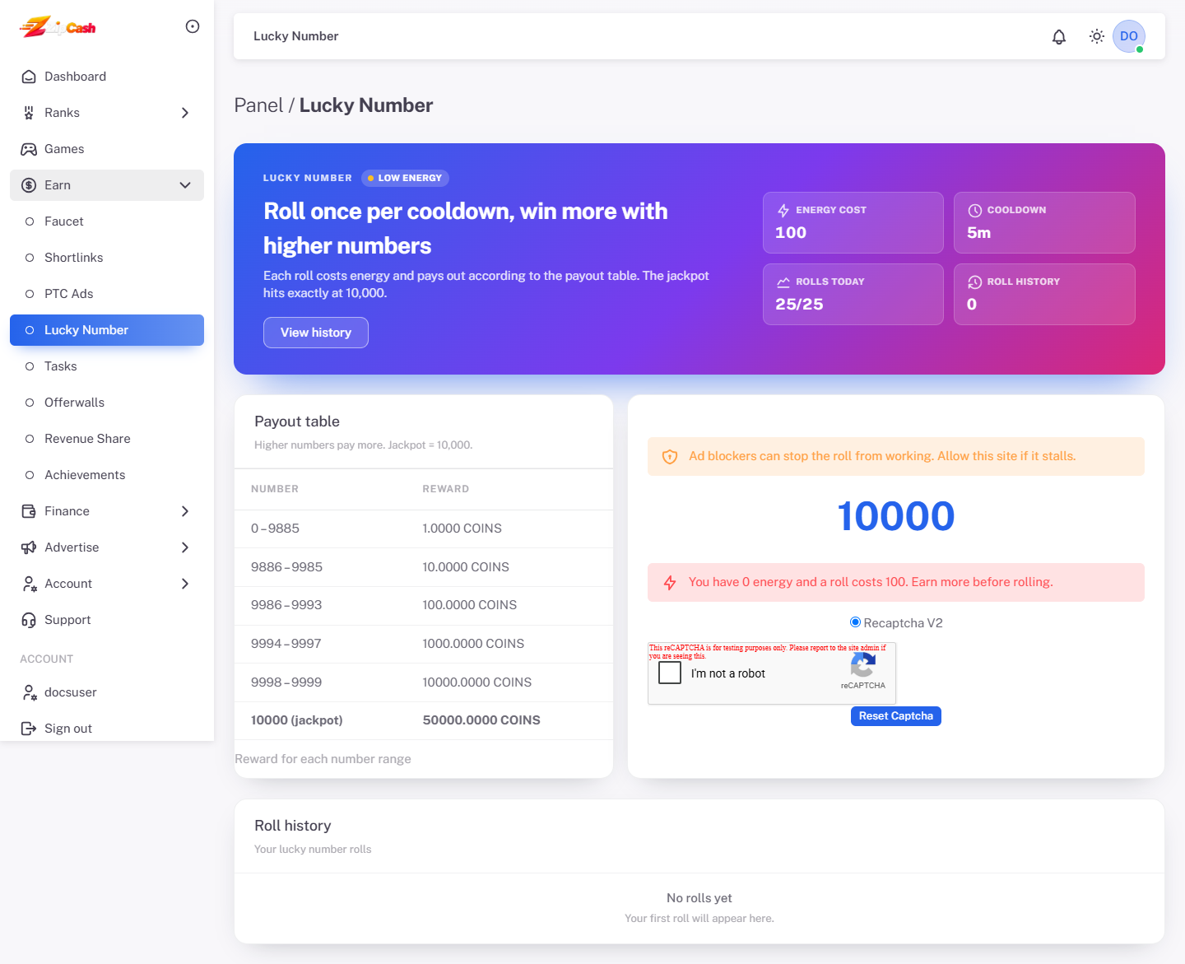Click the large 10000 lucky number

896,516
